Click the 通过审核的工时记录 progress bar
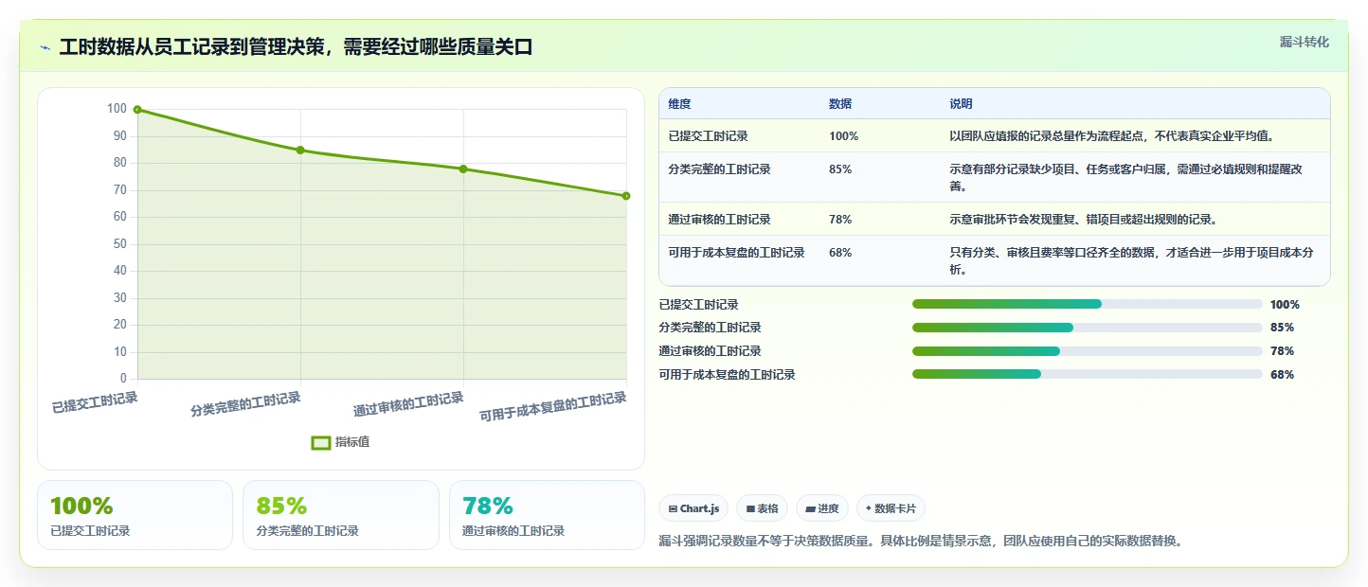The height and width of the screenshot is (587, 1368). click(x=1087, y=351)
